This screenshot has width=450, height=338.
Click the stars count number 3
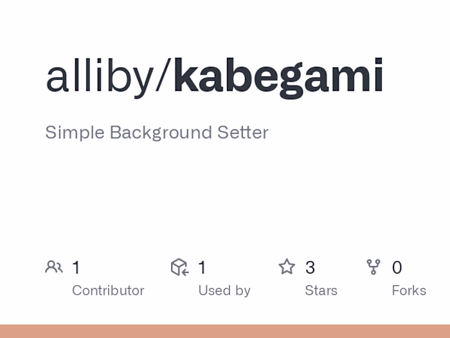(310, 267)
